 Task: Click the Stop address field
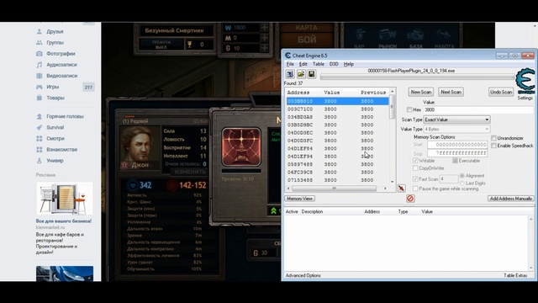click(457, 153)
